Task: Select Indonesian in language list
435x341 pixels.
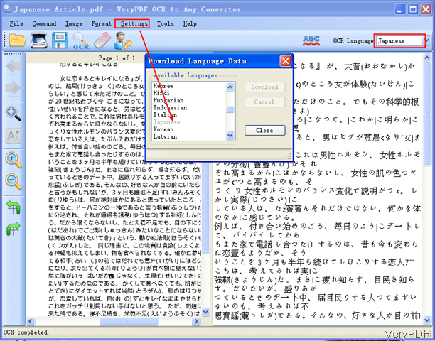Action: pos(189,107)
